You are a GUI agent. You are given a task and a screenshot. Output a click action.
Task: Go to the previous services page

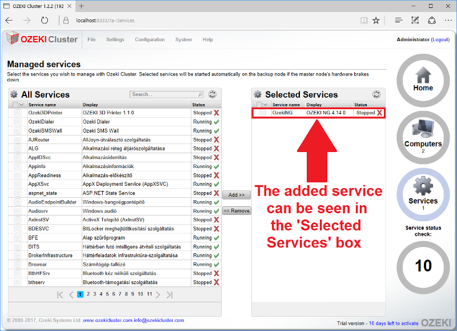pyautogui.click(x=71, y=295)
